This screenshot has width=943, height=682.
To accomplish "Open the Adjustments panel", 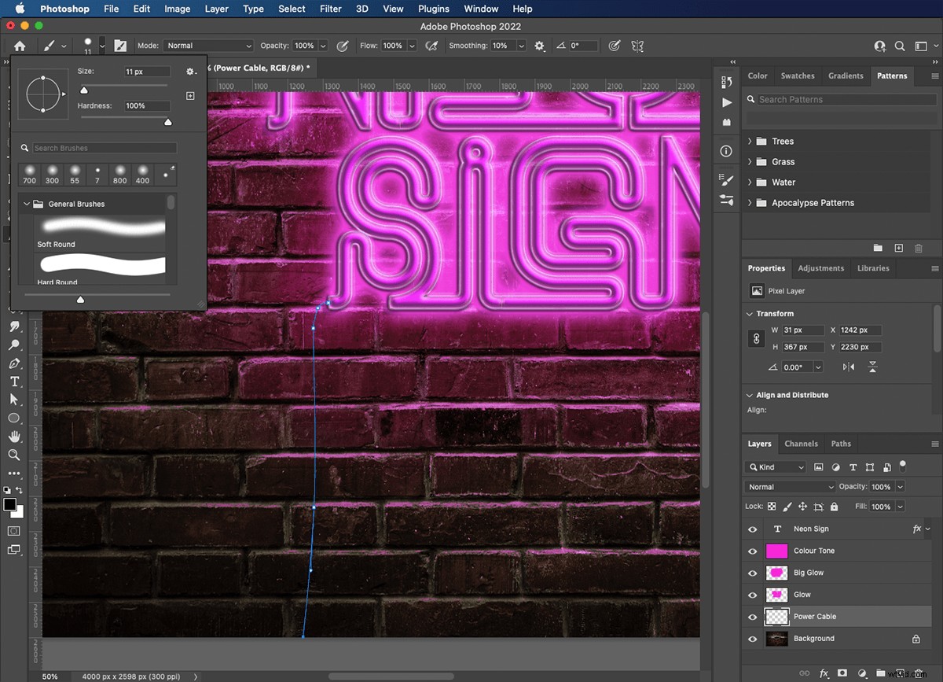I will click(x=820, y=268).
